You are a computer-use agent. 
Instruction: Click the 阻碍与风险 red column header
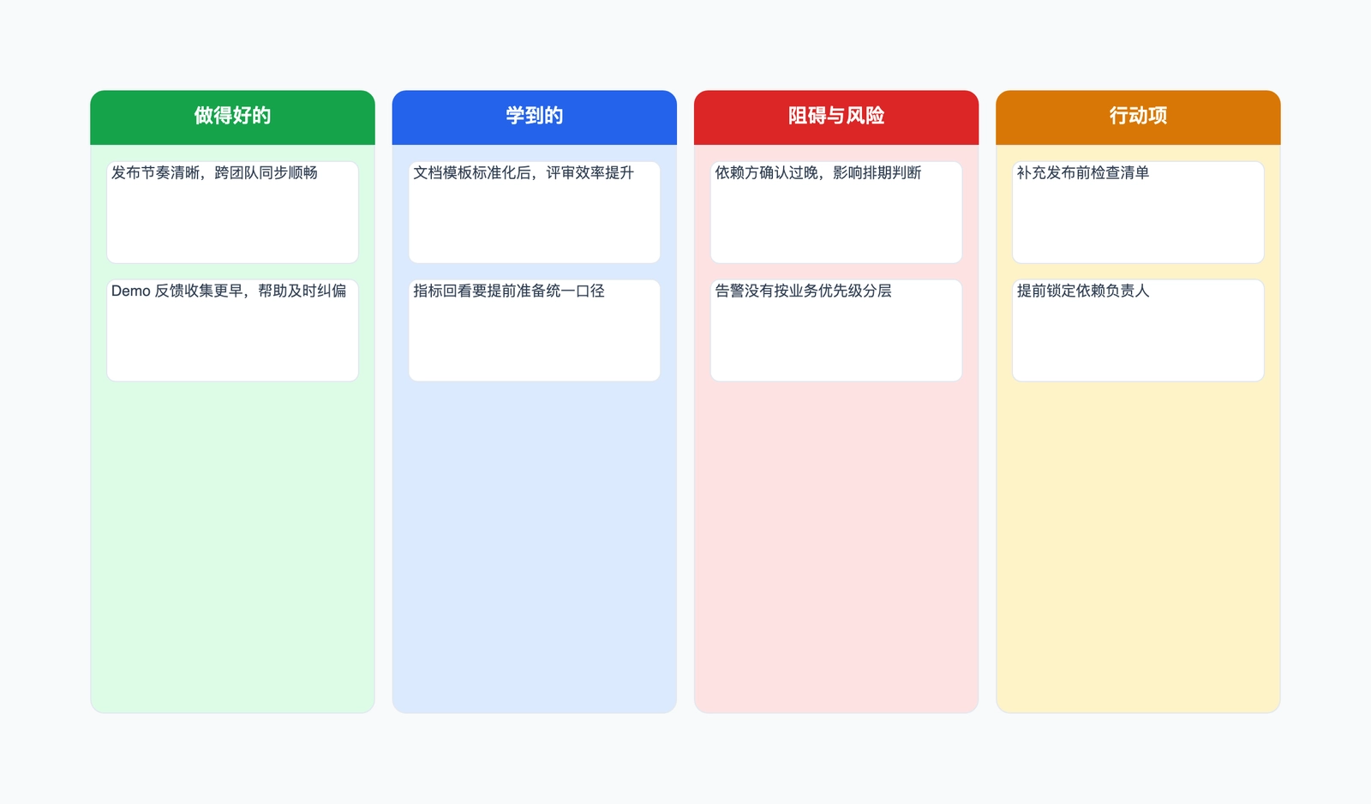click(835, 117)
